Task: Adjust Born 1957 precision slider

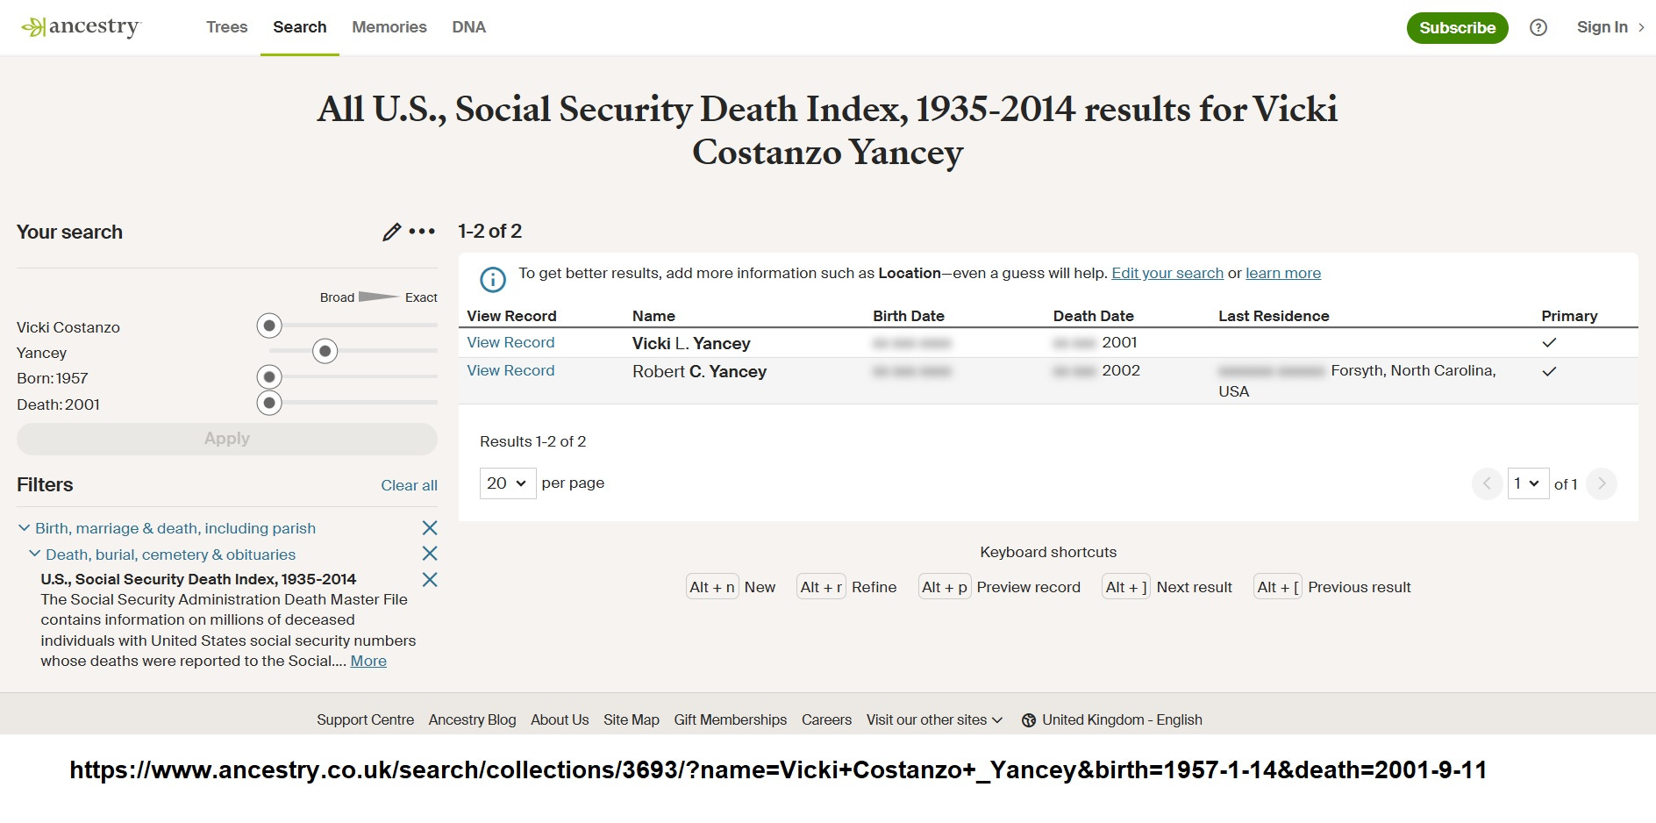Action: click(x=269, y=377)
